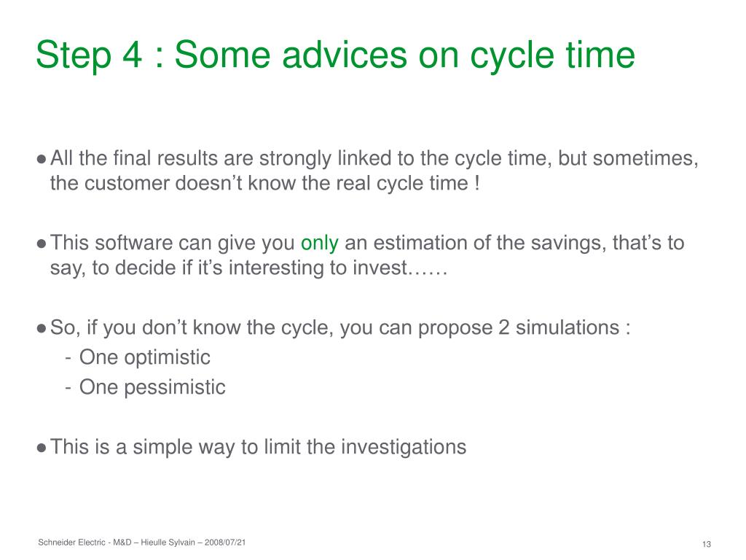Click the 'One optimistic' sub-item text

point(145,358)
